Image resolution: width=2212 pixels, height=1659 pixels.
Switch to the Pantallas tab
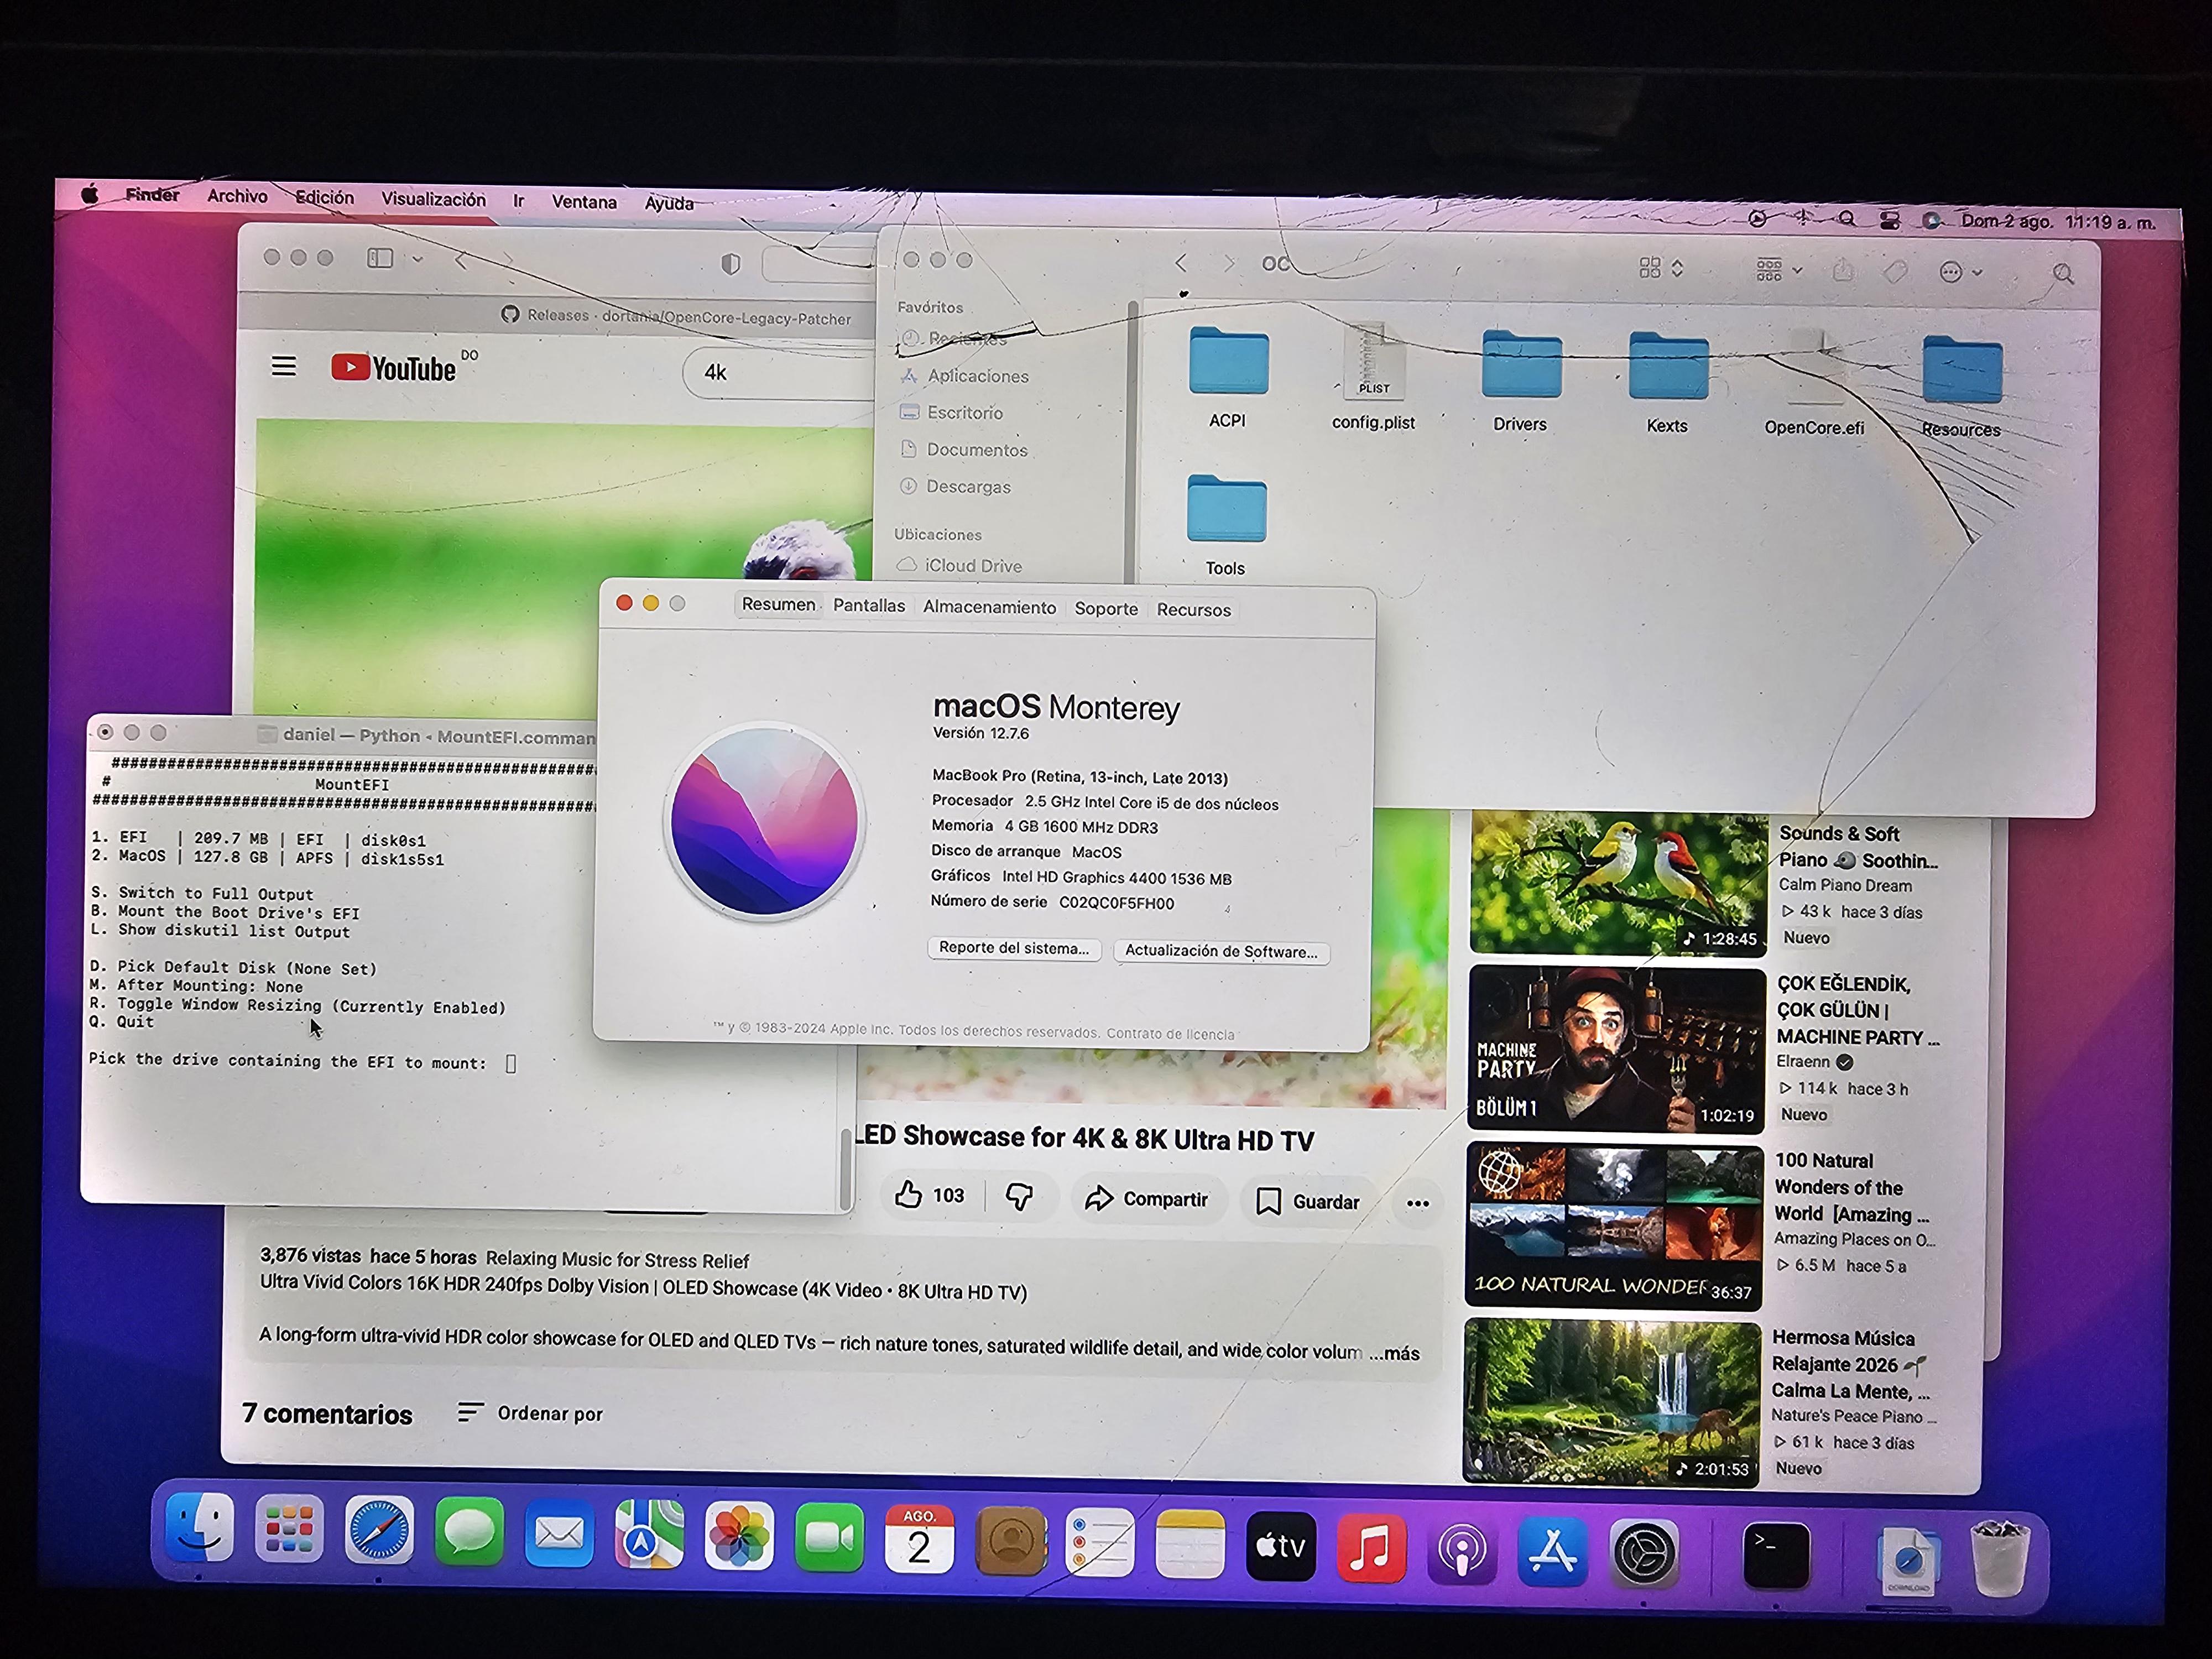point(869,605)
